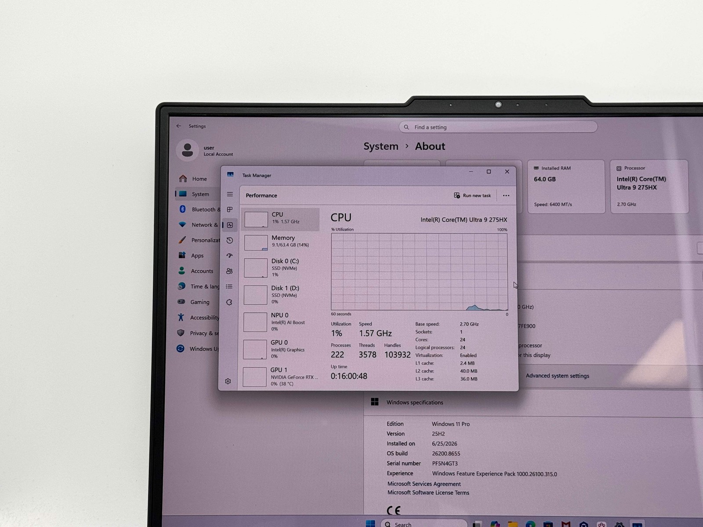Click the processes count 222
The height and width of the screenshot is (527, 703).
(x=337, y=354)
